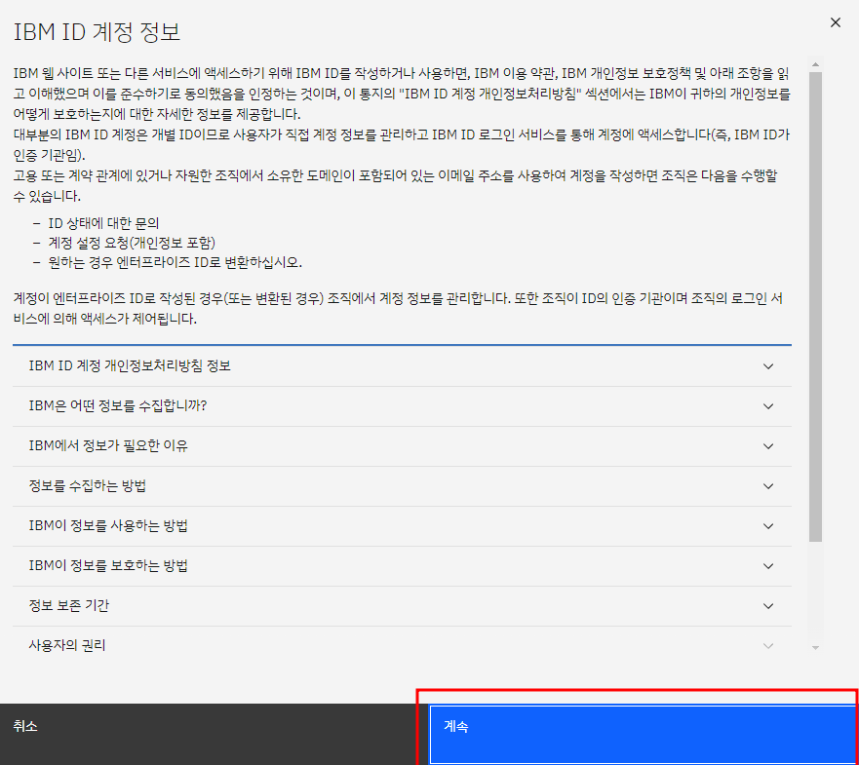
Task: Click the X close icon
Action: click(836, 22)
